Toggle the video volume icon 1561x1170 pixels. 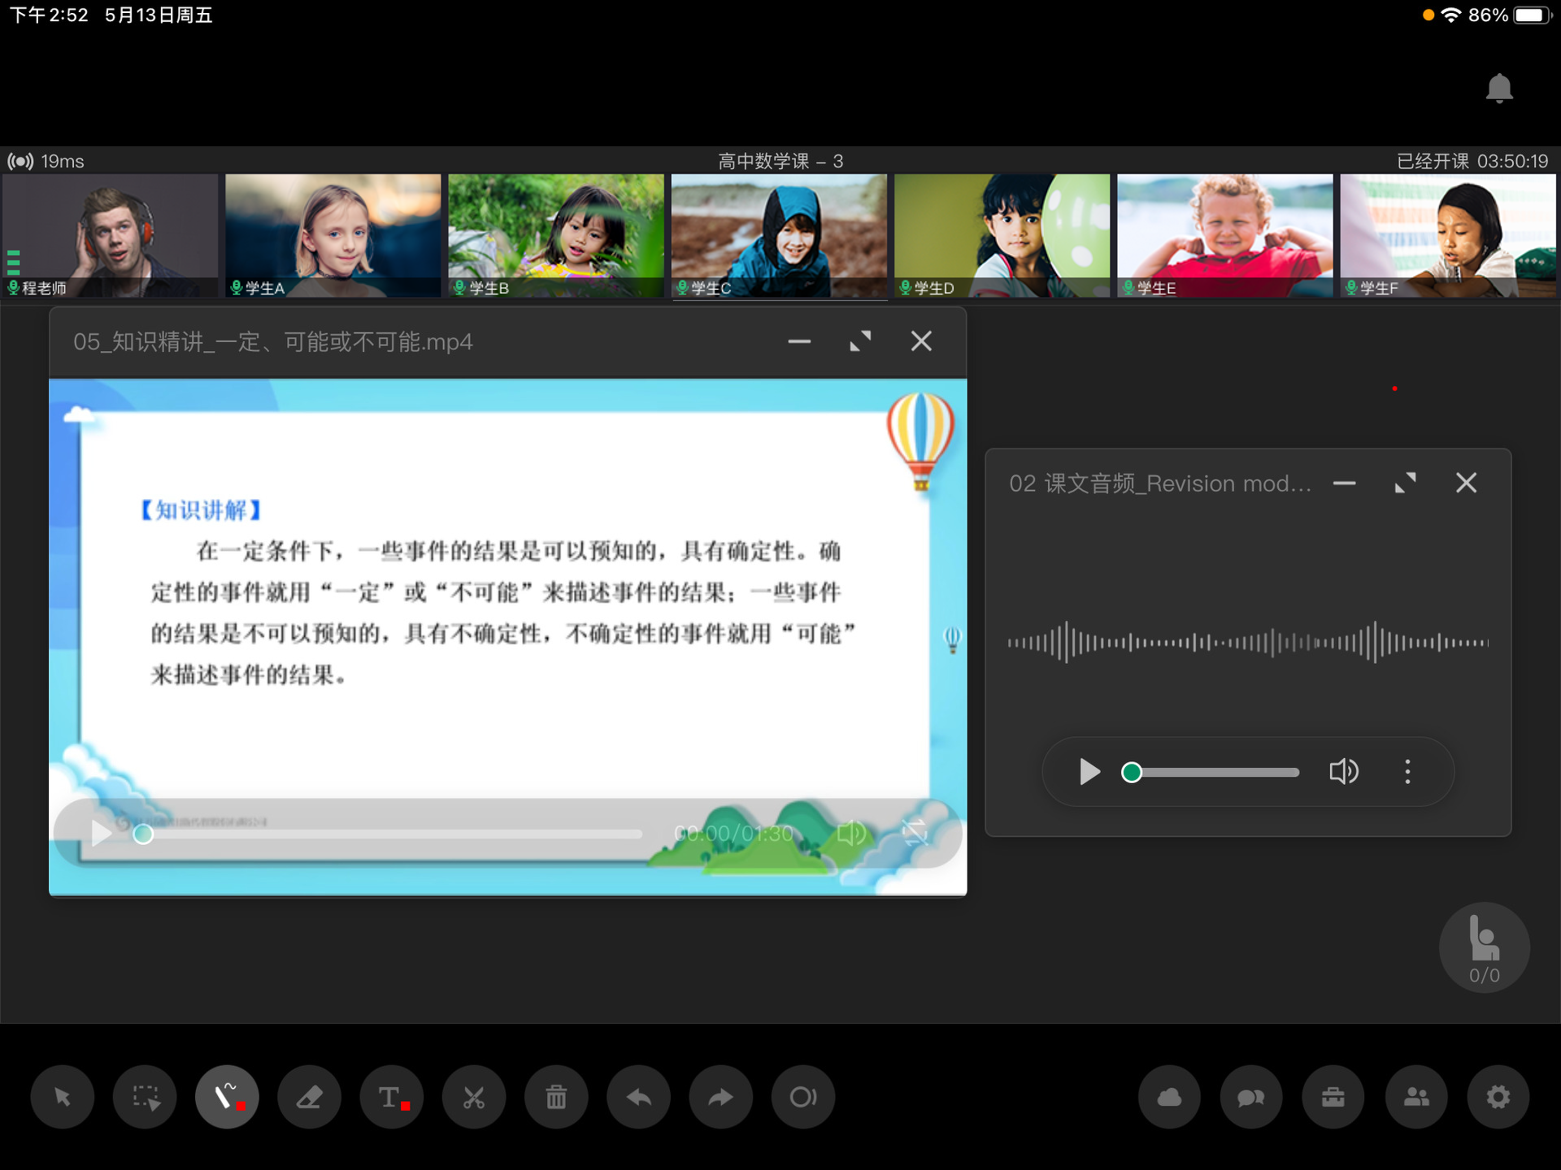pos(852,833)
